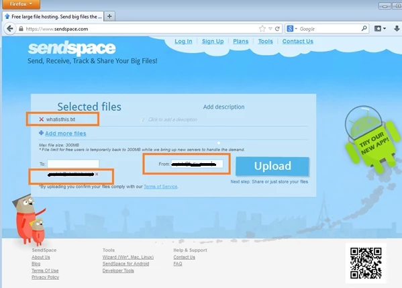Open Contact Us in top navigation
This screenshot has width=402, height=288.
click(298, 42)
